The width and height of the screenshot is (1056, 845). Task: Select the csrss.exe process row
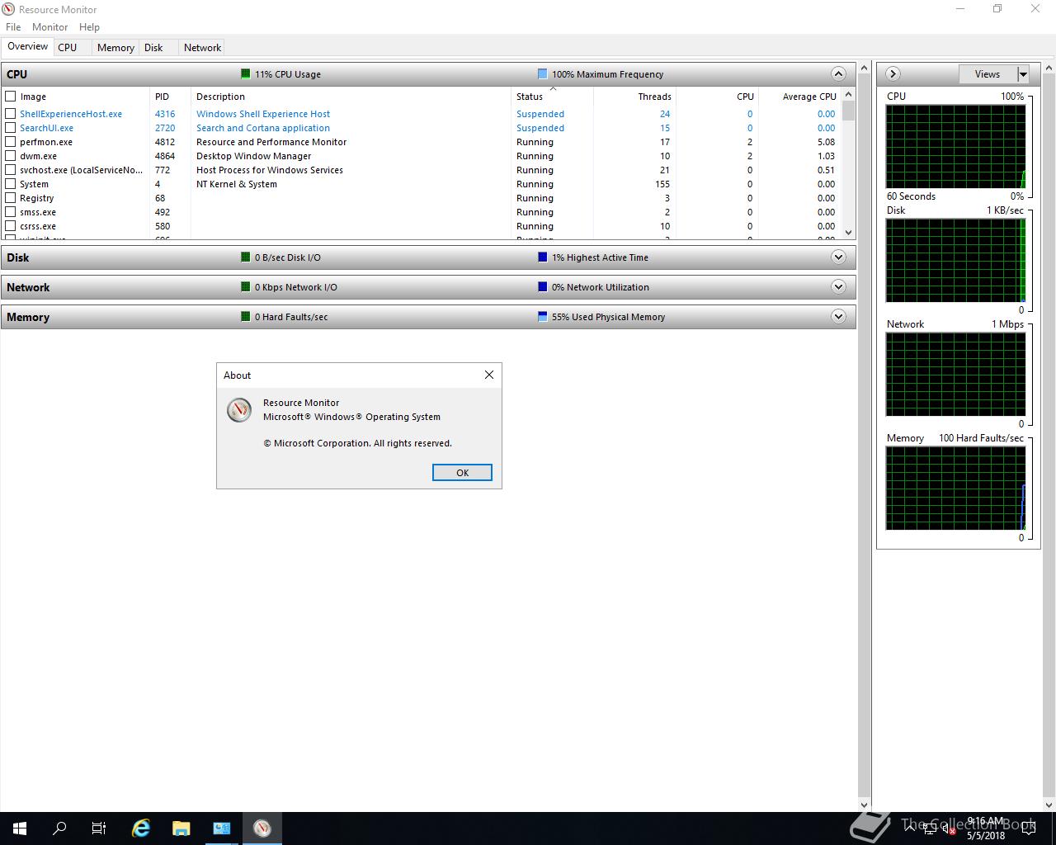pyautogui.click(x=421, y=226)
